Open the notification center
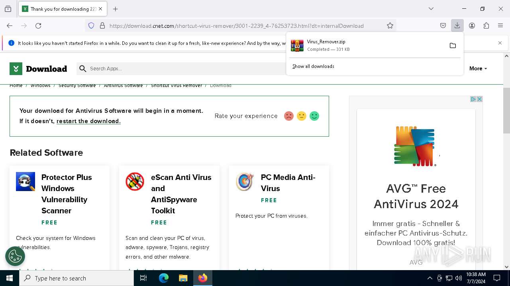The width and height of the screenshot is (510, 286). coord(497,278)
